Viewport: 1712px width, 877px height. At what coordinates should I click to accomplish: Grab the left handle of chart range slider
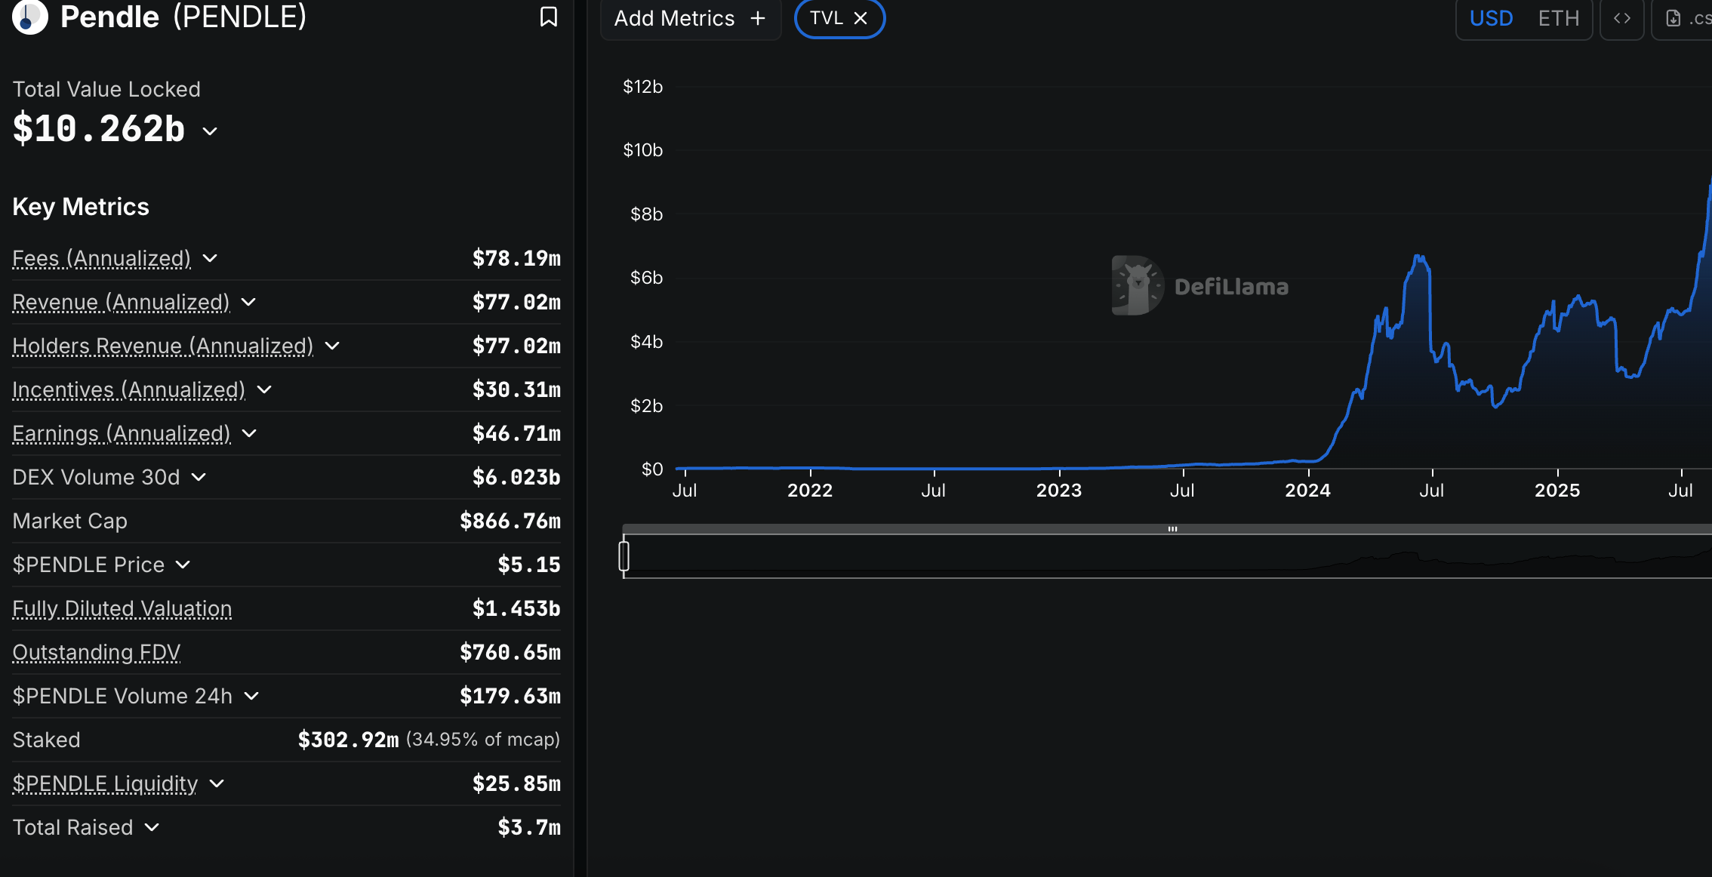(624, 556)
